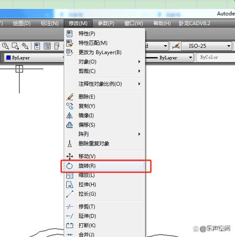Click the Break icon next to 打断(K)
Screen dimensions: 235x237
coord(70,226)
